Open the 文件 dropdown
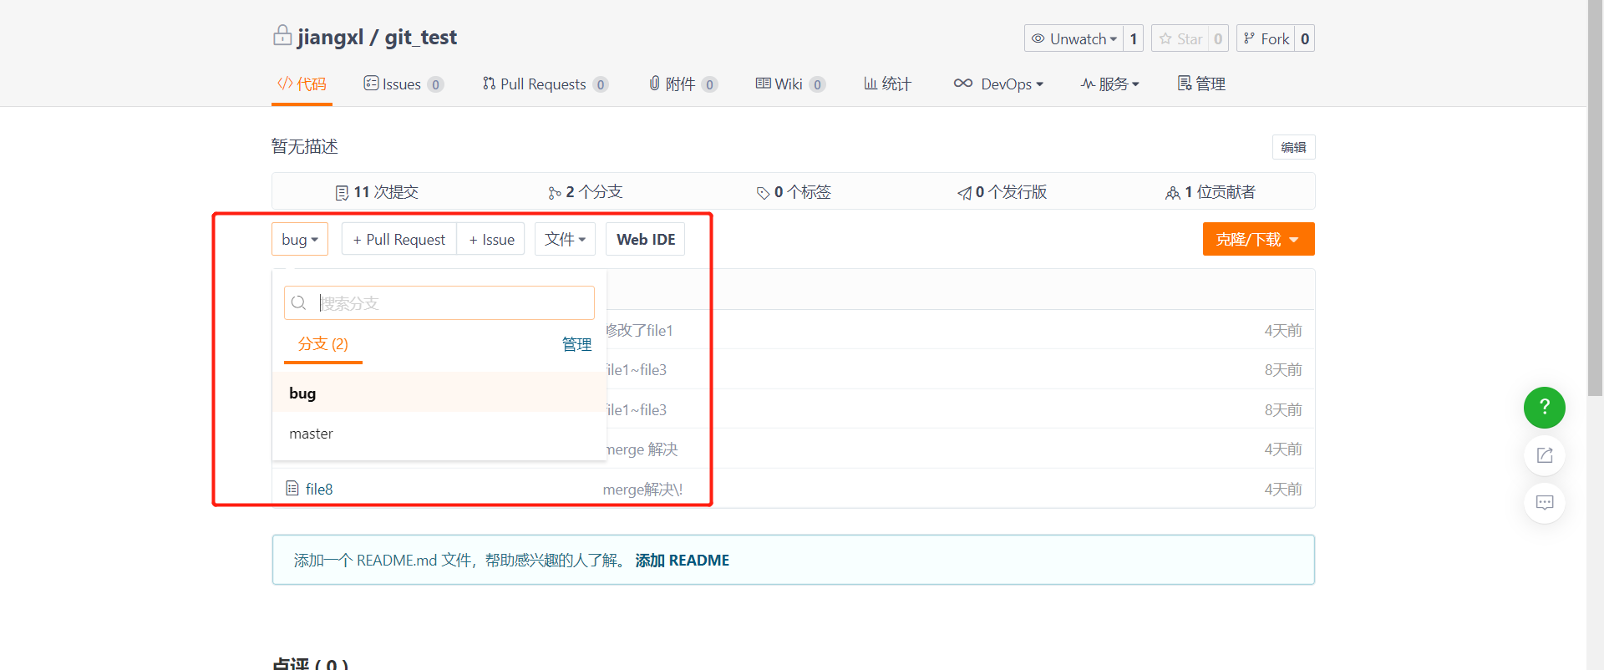 565,239
